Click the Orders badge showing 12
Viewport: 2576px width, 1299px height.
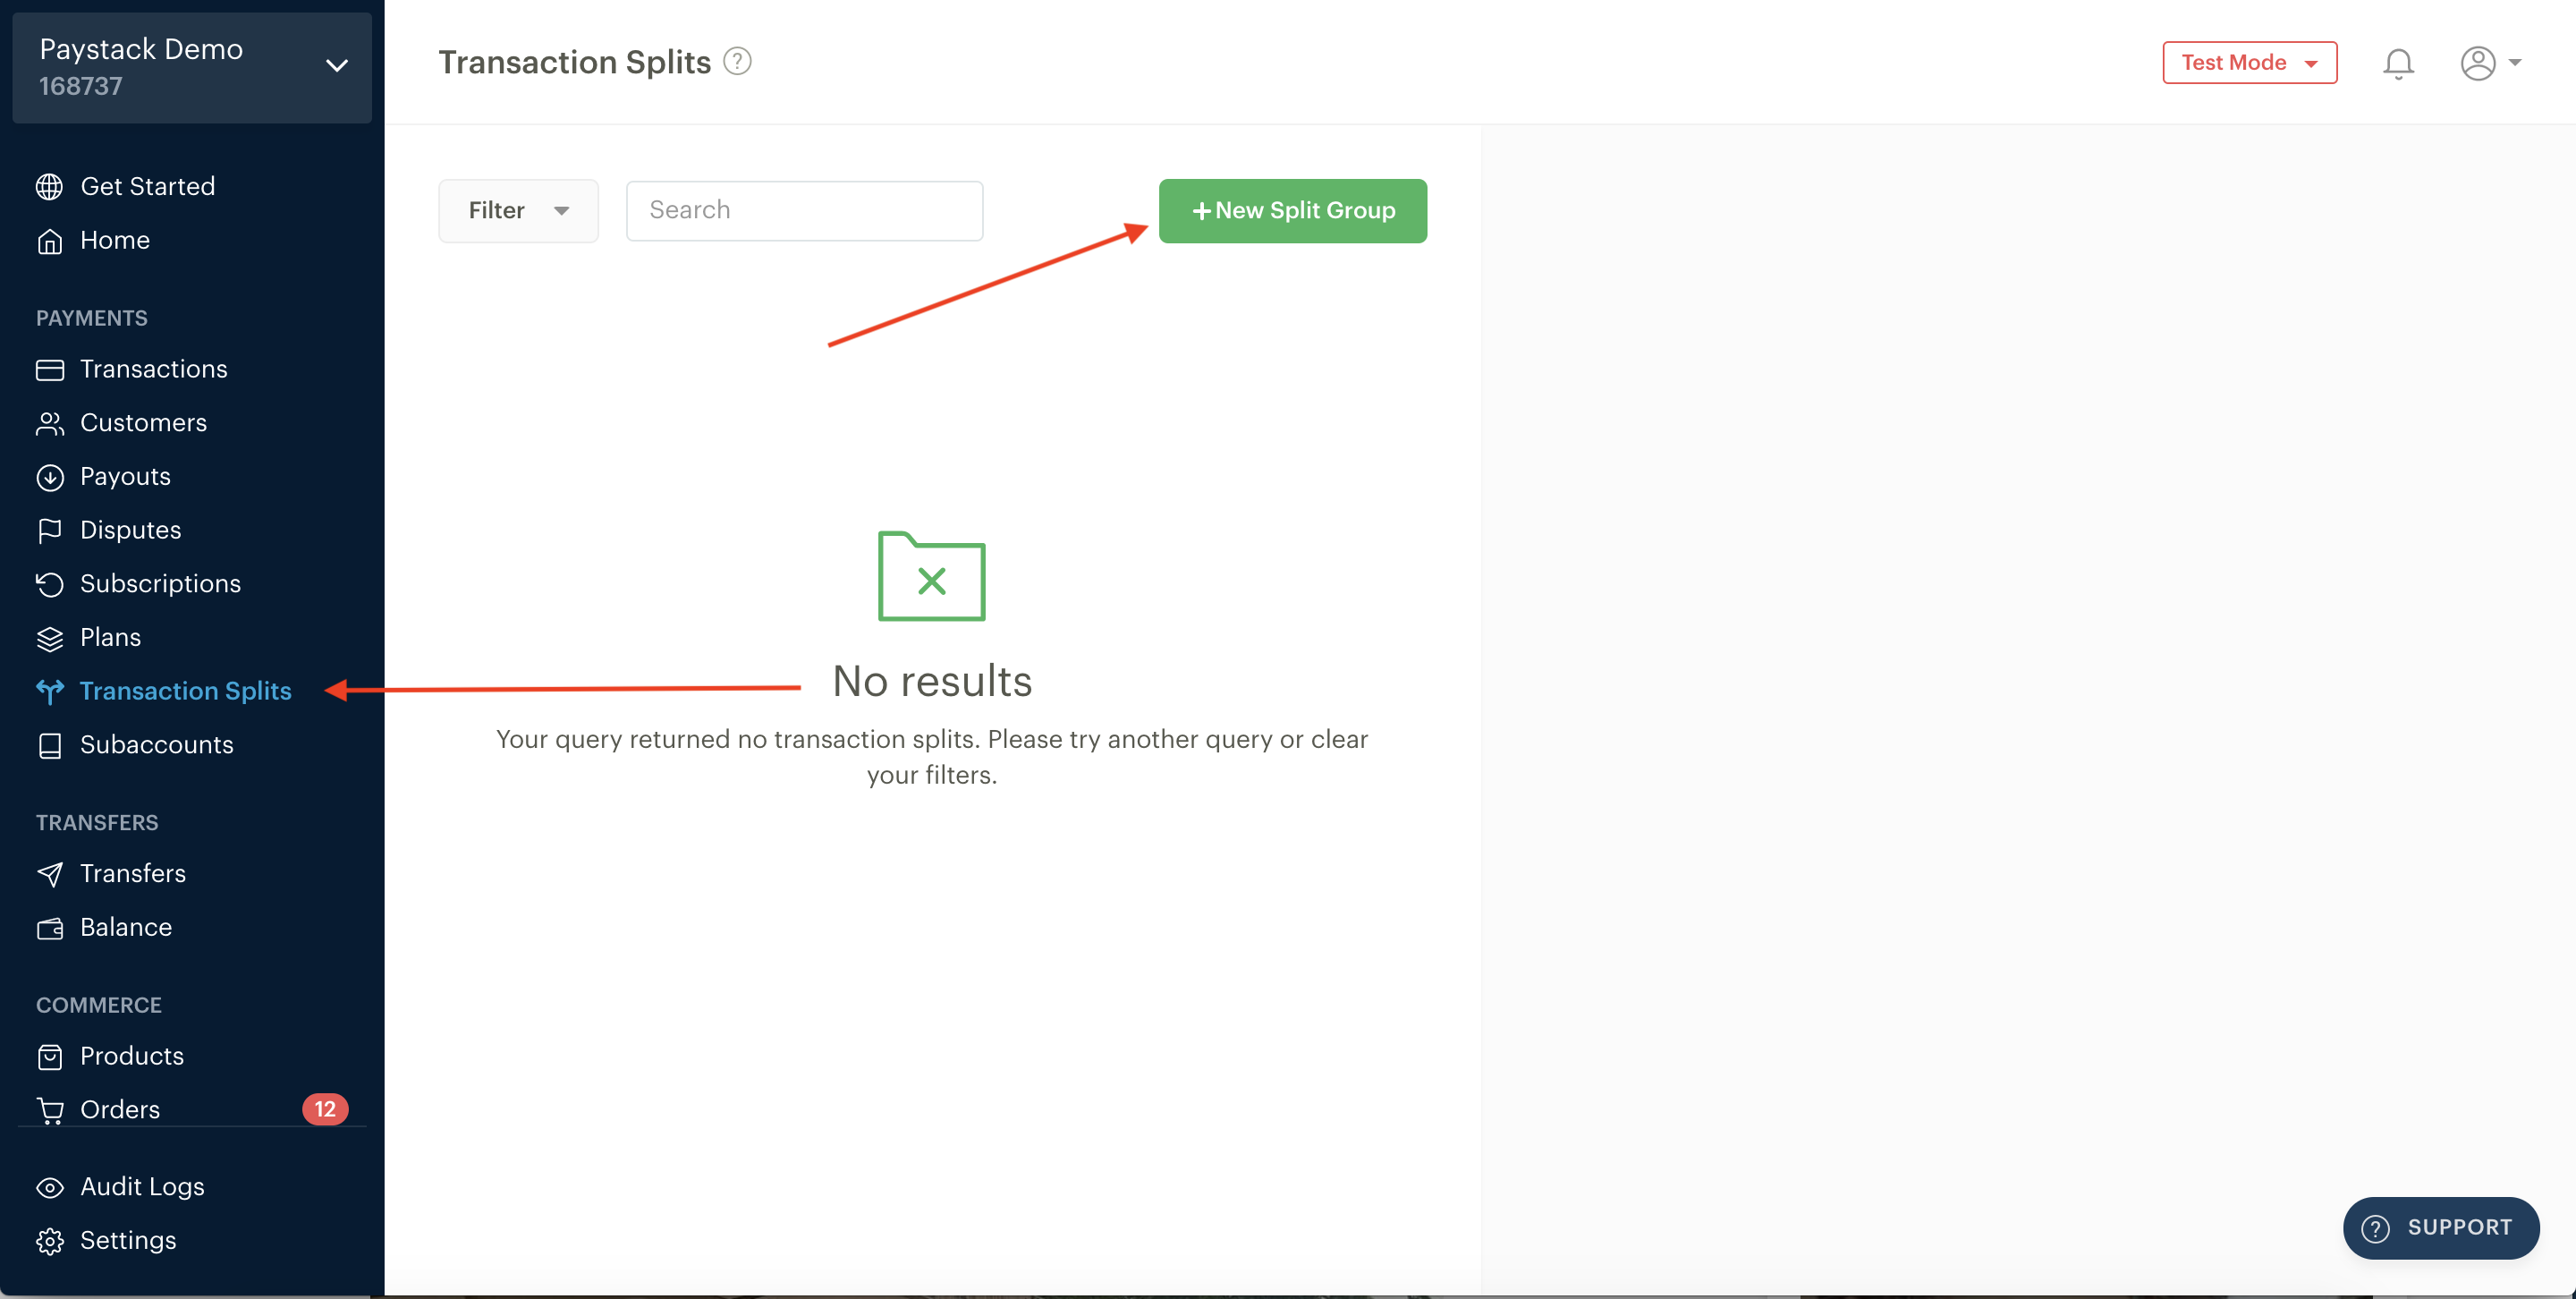click(325, 1108)
